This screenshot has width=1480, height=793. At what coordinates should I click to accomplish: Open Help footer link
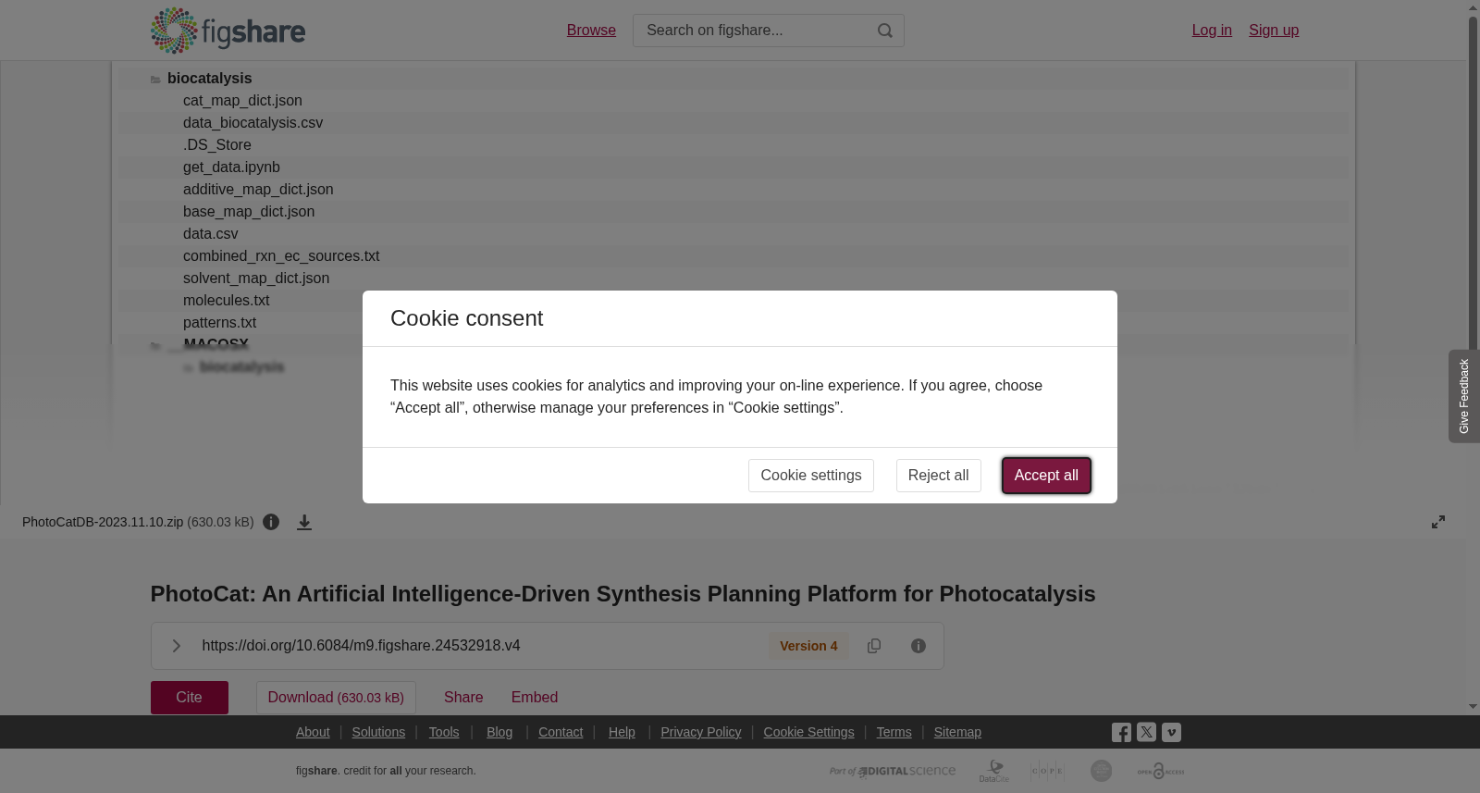[622, 732]
